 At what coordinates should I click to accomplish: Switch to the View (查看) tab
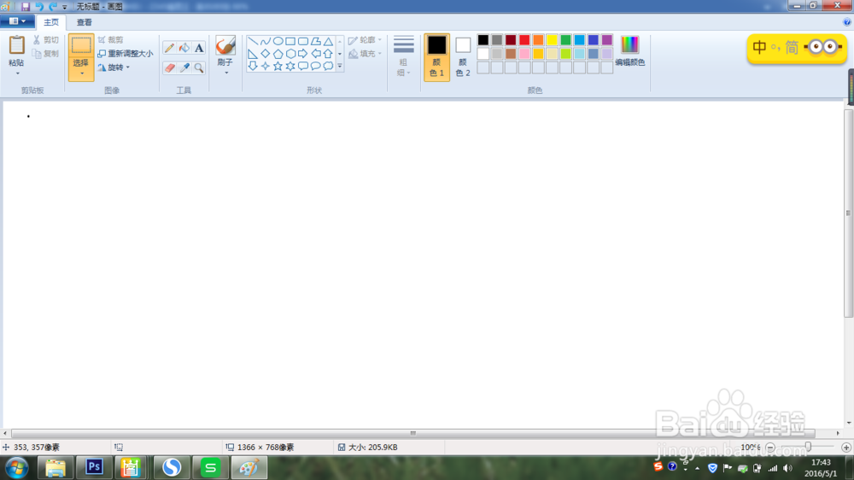click(x=85, y=22)
